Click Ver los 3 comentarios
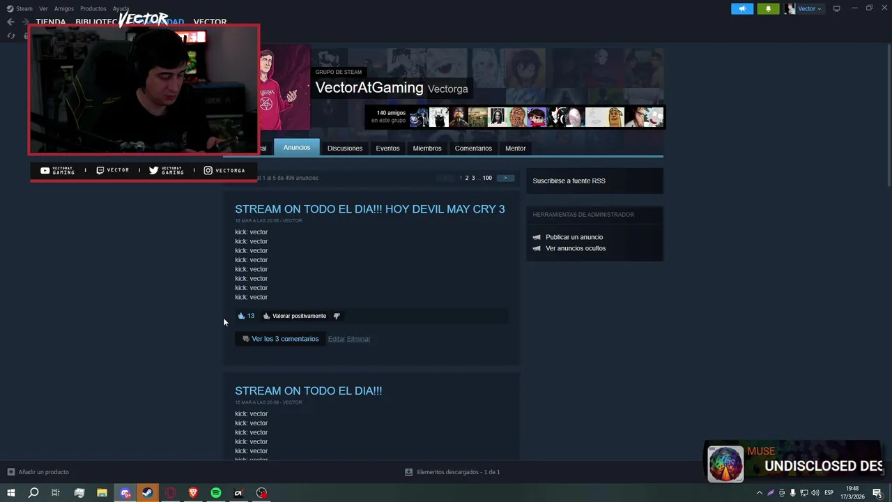892x502 pixels. tap(280, 339)
